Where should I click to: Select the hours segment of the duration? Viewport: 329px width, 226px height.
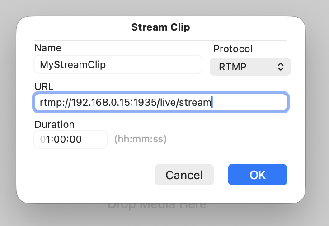[47, 139]
